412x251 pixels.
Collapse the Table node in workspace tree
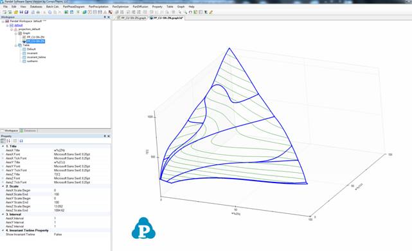[16, 45]
